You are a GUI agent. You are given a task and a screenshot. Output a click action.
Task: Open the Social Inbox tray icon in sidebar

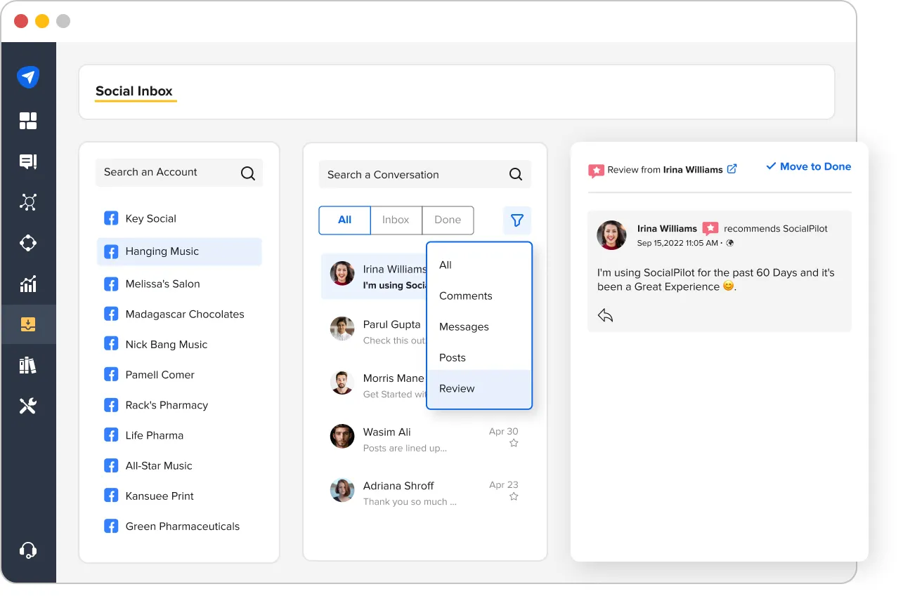pyautogui.click(x=28, y=324)
